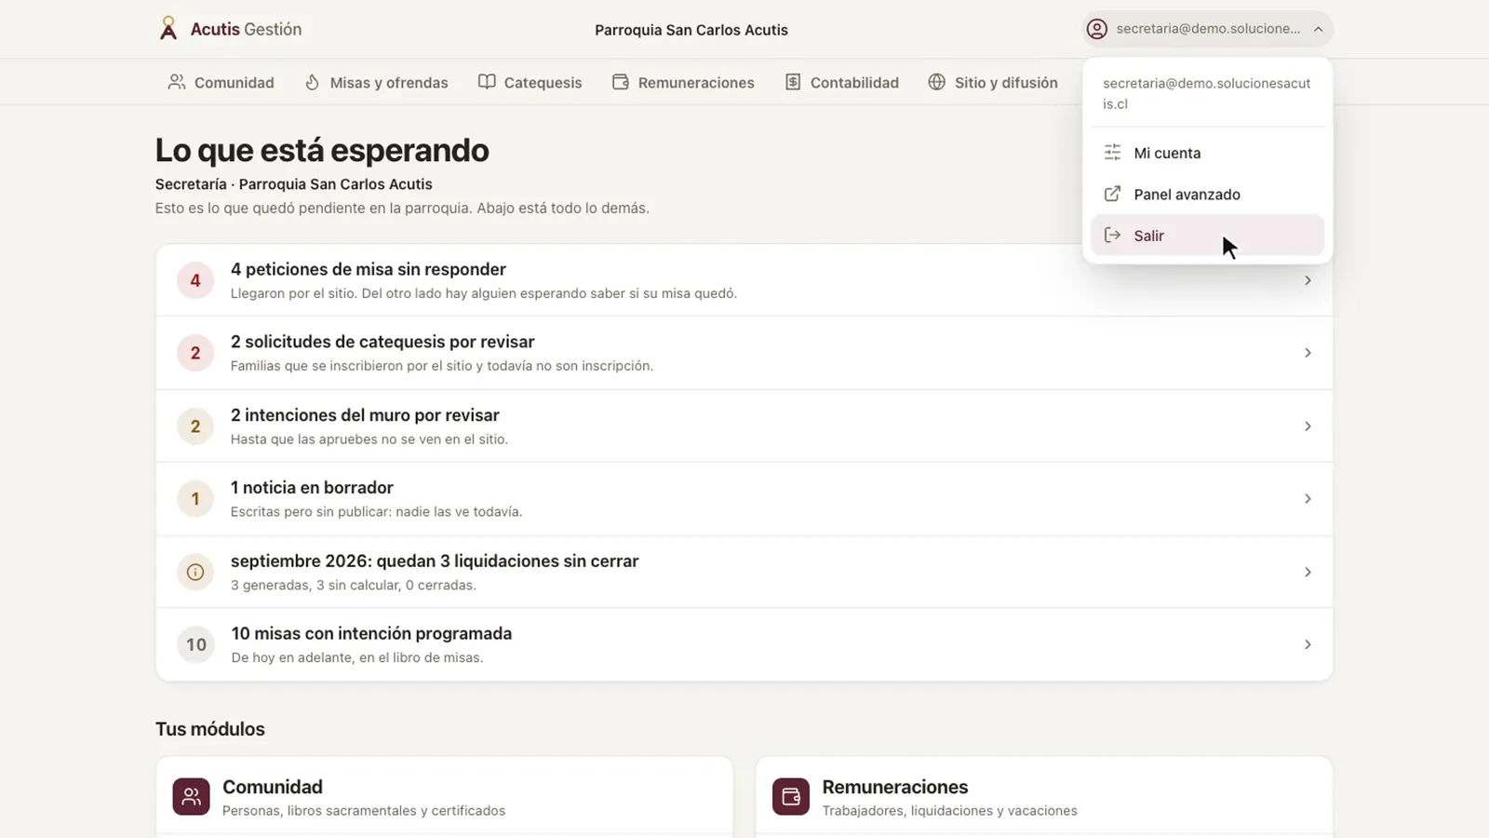
Task: Open '4 peticiones de misa sin responder'
Action: tap(744, 280)
